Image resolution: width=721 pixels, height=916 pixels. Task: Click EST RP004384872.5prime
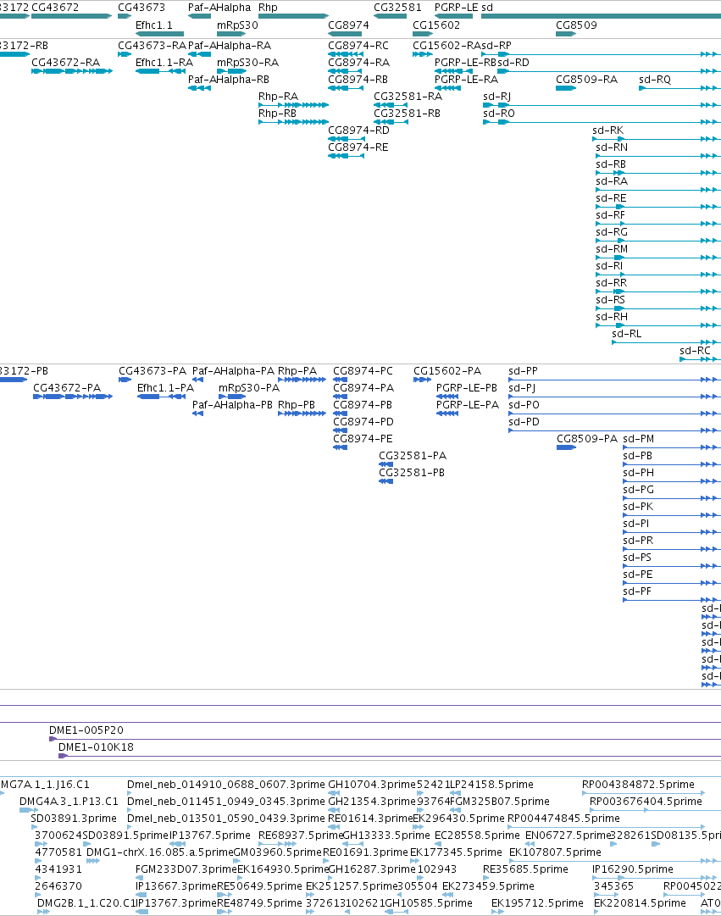coord(638,785)
